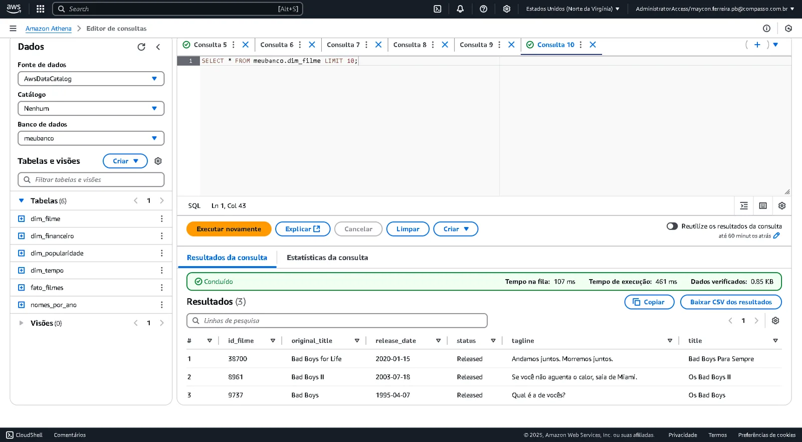The image size is (802, 442).
Task: Open the info panel icon
Action: click(x=766, y=29)
